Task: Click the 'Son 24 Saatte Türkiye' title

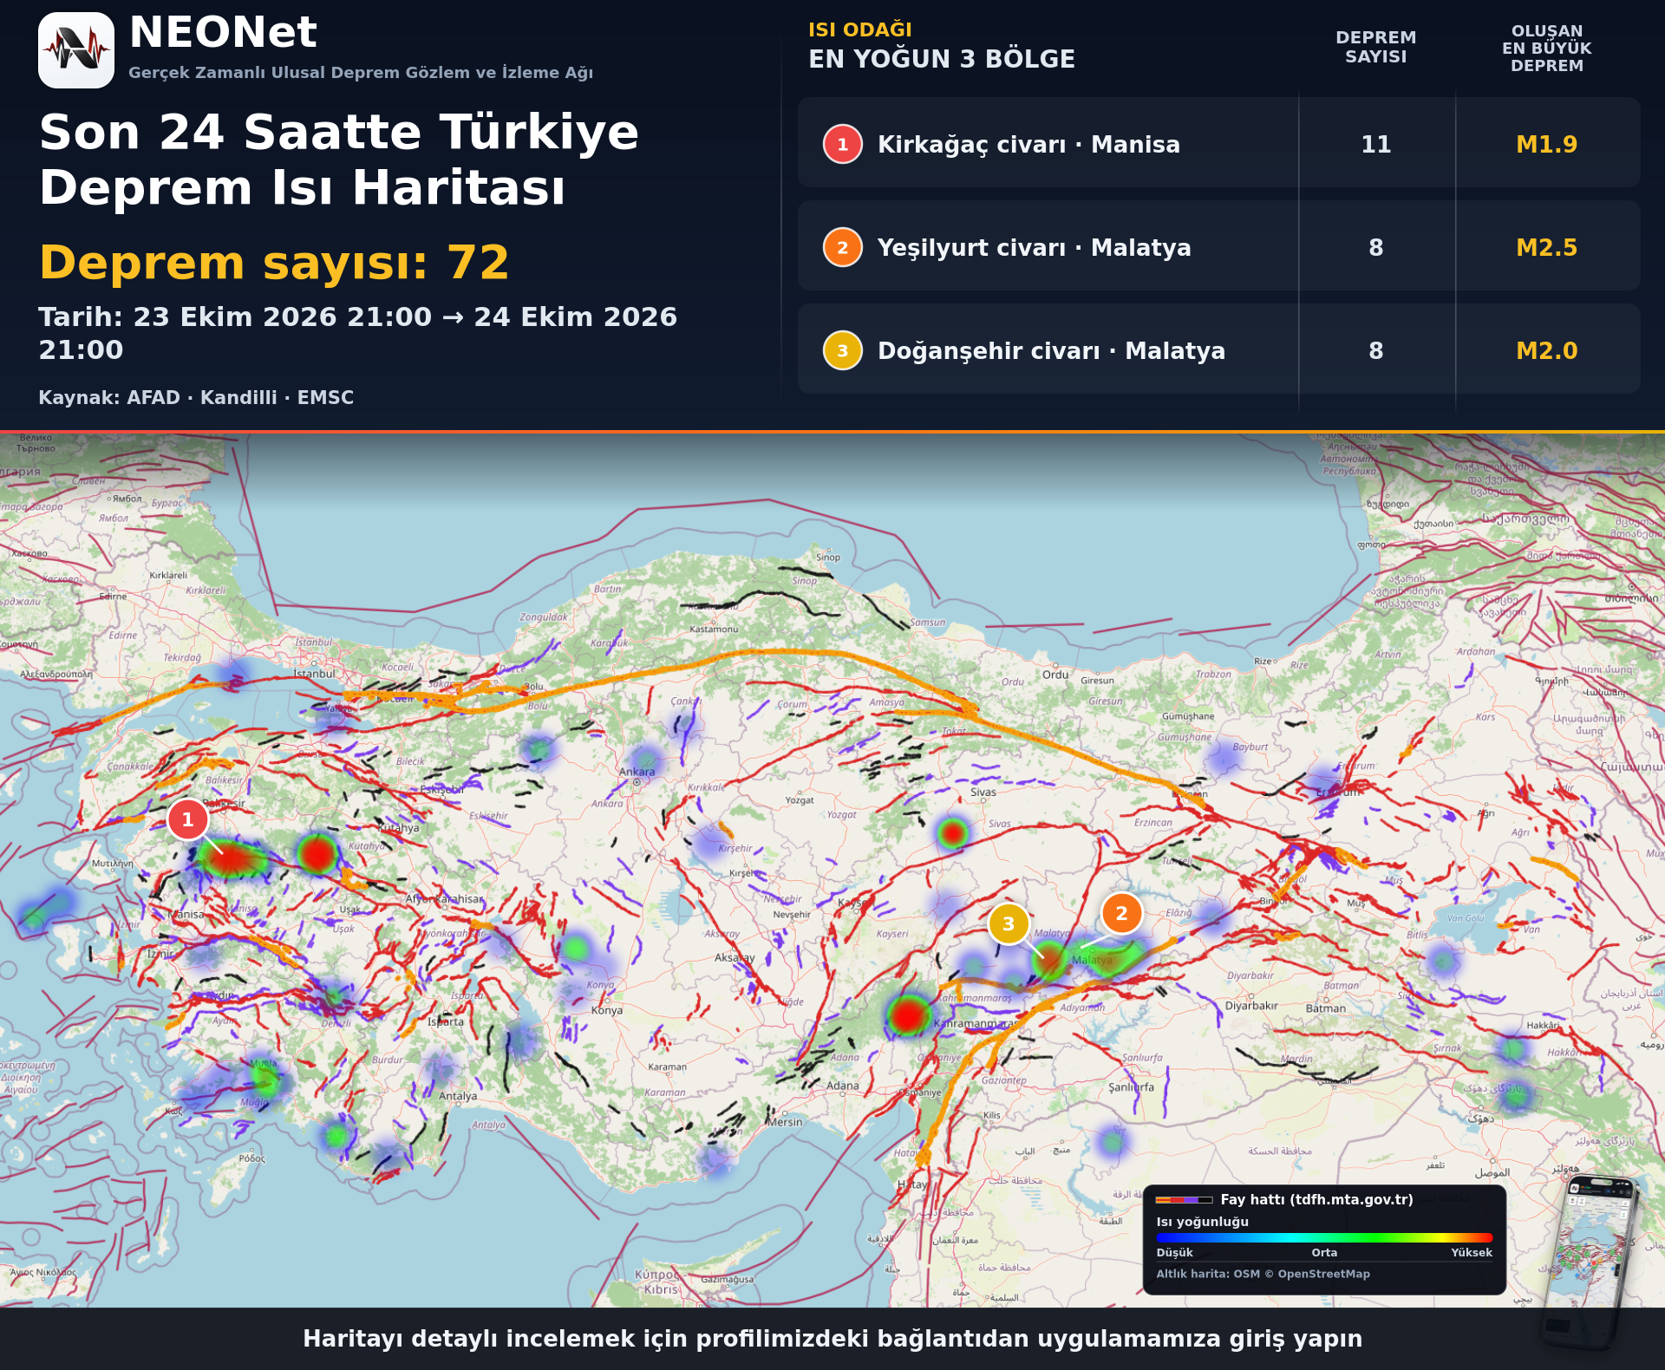Action: point(339,132)
